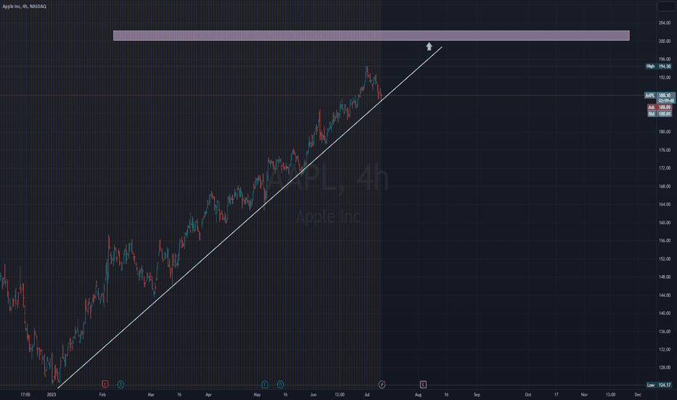Select the purple resistance zone rectangle

[371, 36]
